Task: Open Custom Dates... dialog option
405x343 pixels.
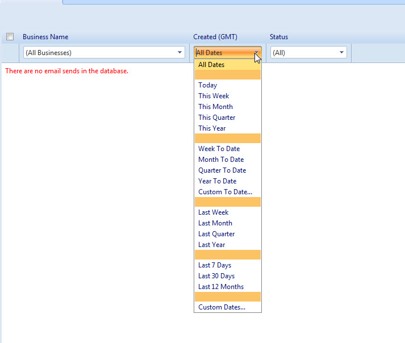Action: click(222, 307)
